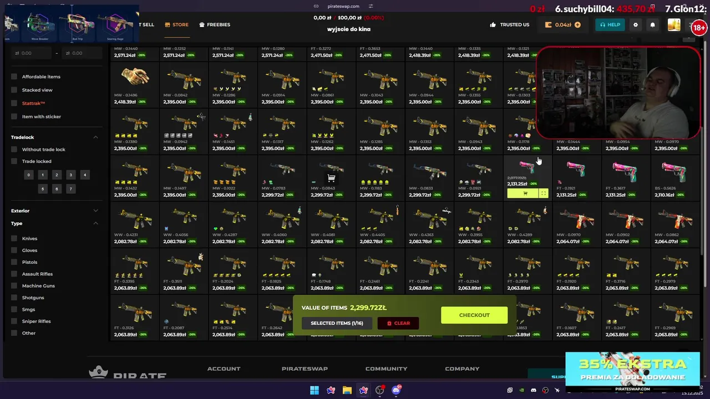This screenshot has height=399, width=710.
Task: Open Selected Items (1/16) list
Action: (337, 323)
